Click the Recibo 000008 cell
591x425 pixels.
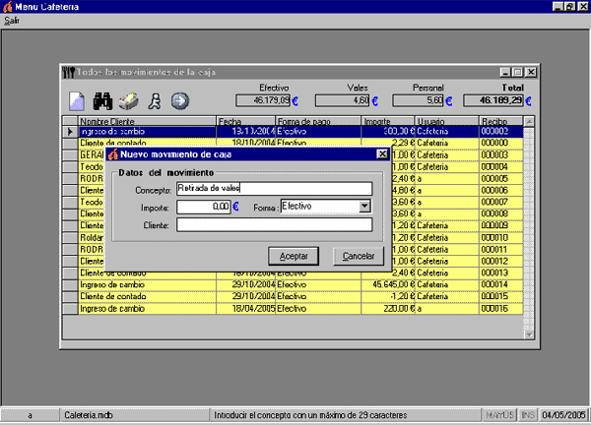(501, 213)
